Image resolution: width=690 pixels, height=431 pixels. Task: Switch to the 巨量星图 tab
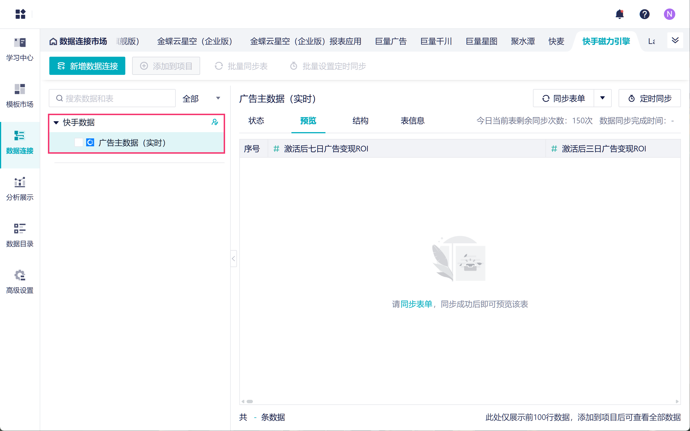click(x=481, y=41)
